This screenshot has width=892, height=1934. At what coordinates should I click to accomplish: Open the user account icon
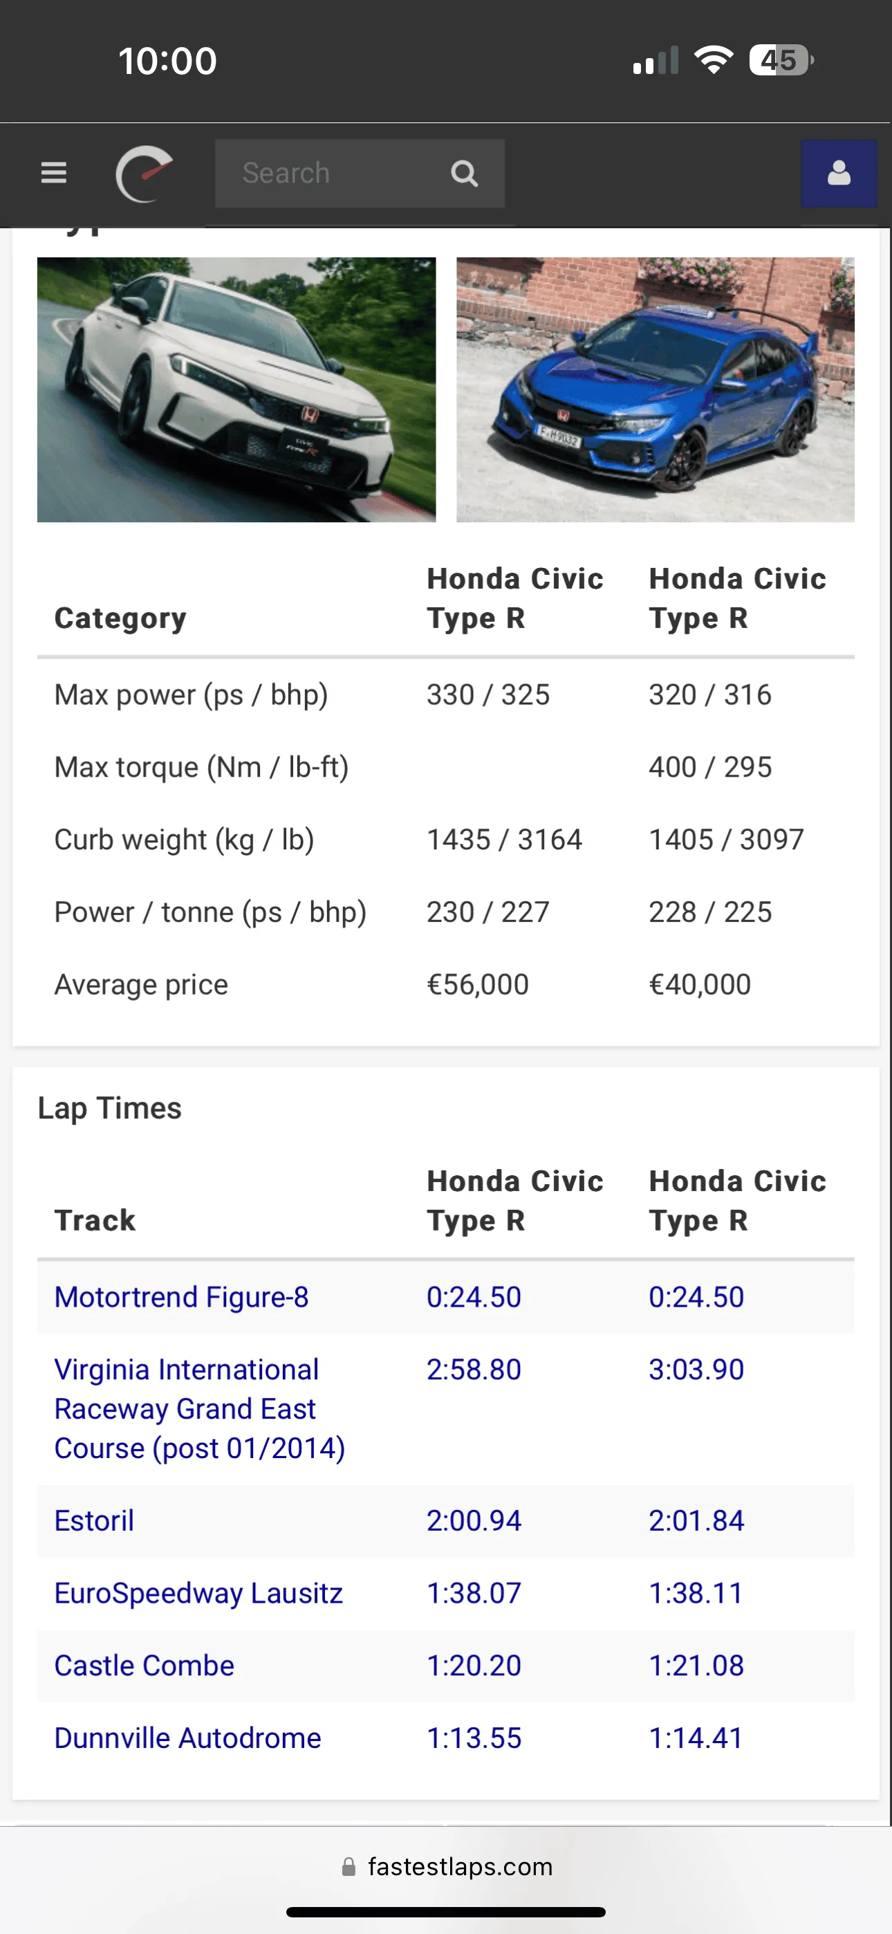click(839, 174)
